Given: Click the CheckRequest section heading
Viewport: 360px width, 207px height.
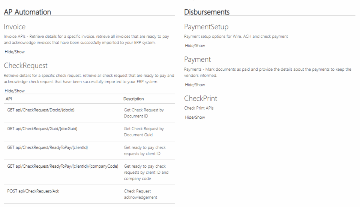Looking at the screenshot, I should click(25, 66).
